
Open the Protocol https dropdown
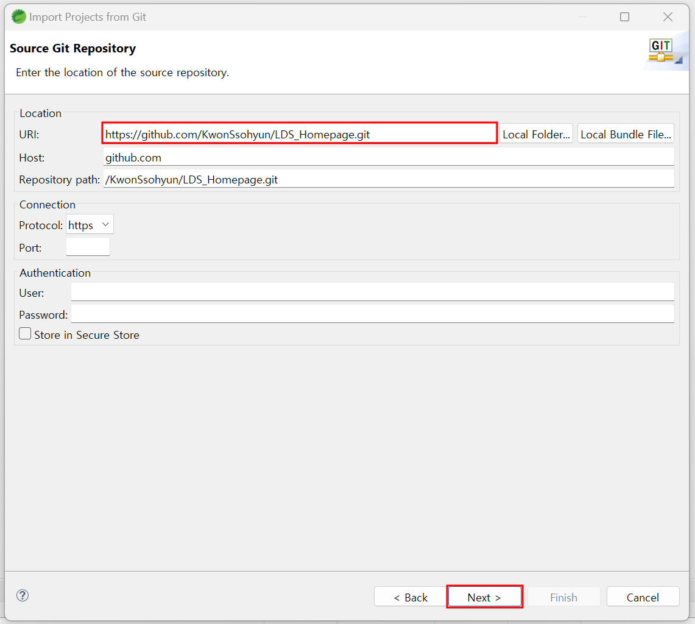point(90,225)
